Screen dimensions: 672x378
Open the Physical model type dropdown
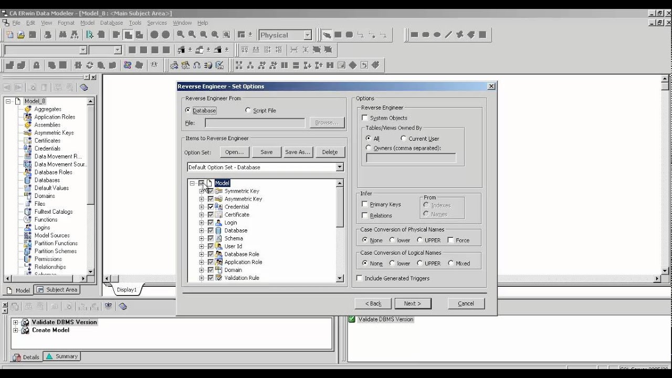(x=308, y=35)
